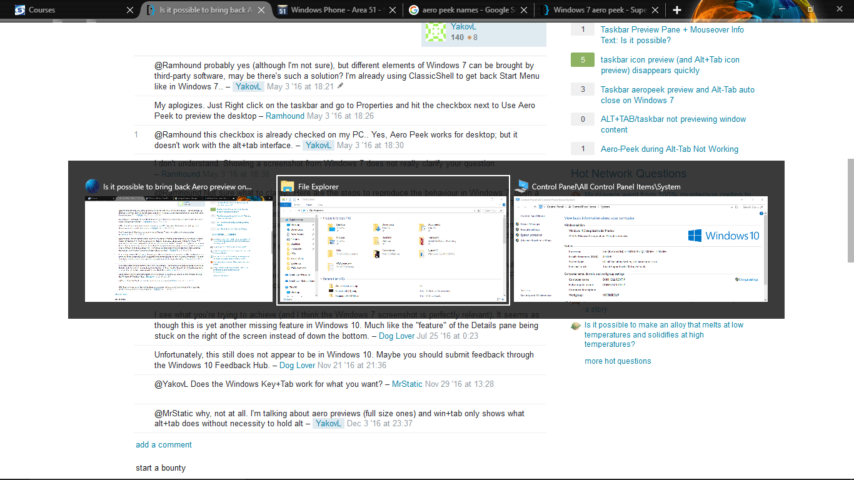The width and height of the screenshot is (854, 480).
Task: Click the edit pencil icon beside May 3 '16 at 18:21
Action: click(340, 86)
